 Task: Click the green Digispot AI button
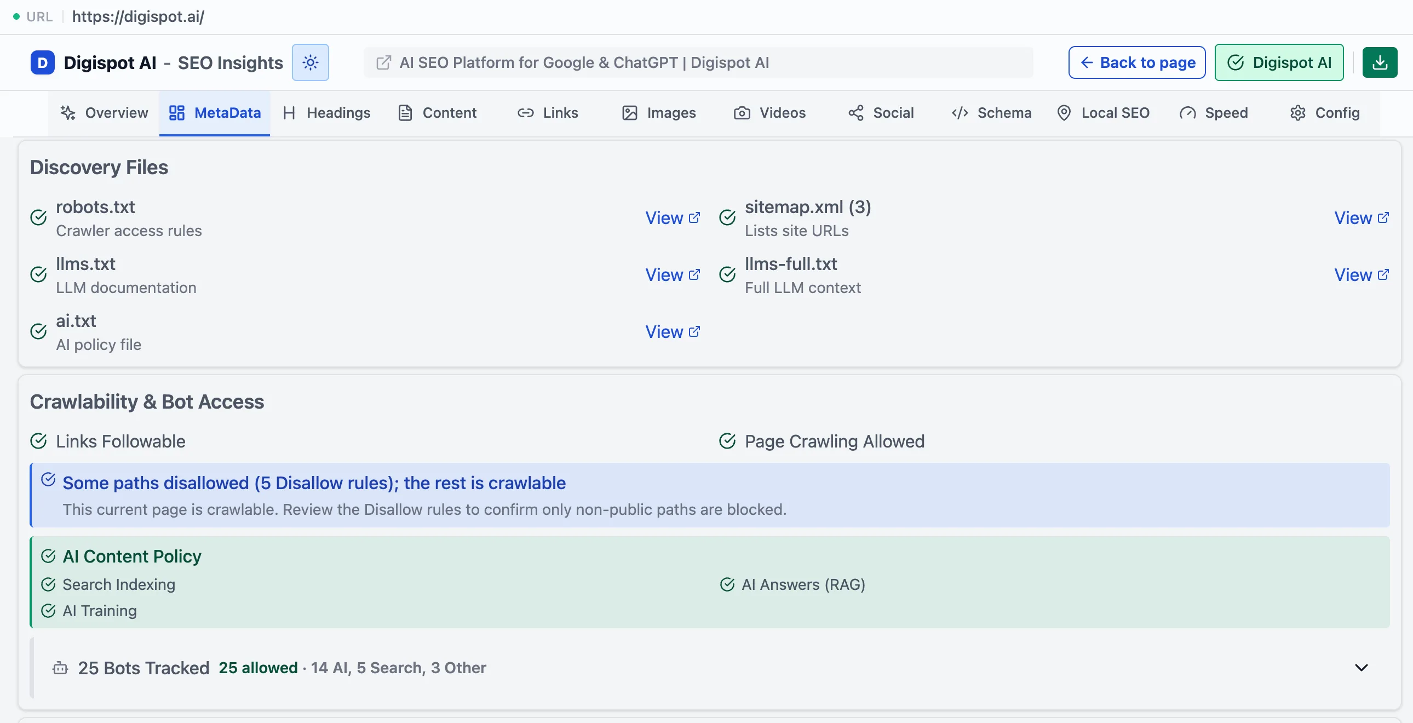pos(1279,62)
